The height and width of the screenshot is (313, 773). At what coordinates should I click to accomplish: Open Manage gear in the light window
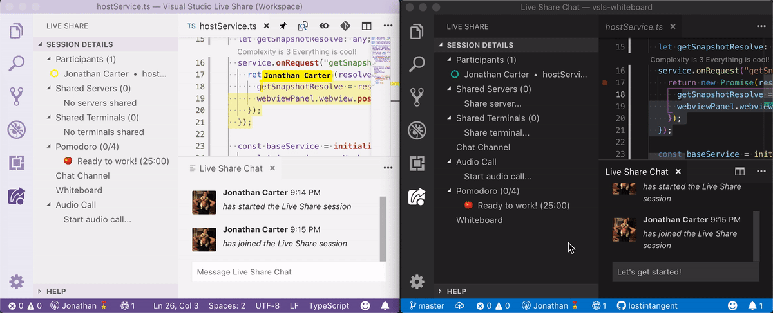coord(16,282)
